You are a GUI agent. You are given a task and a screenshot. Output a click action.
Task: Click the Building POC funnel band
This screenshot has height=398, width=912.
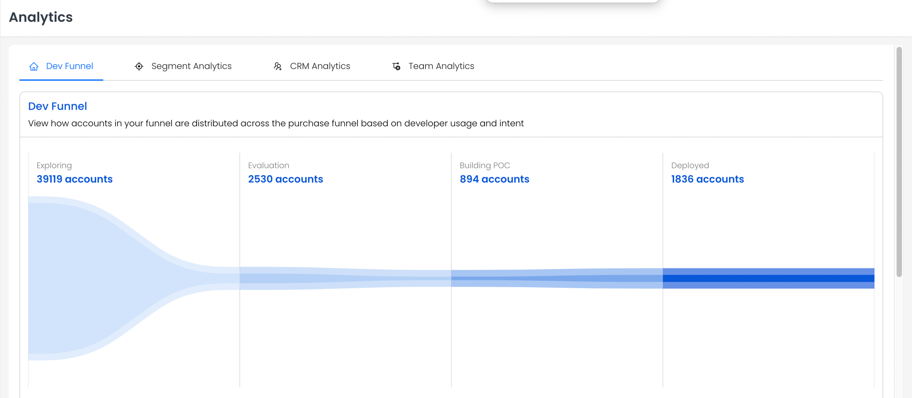click(x=556, y=278)
